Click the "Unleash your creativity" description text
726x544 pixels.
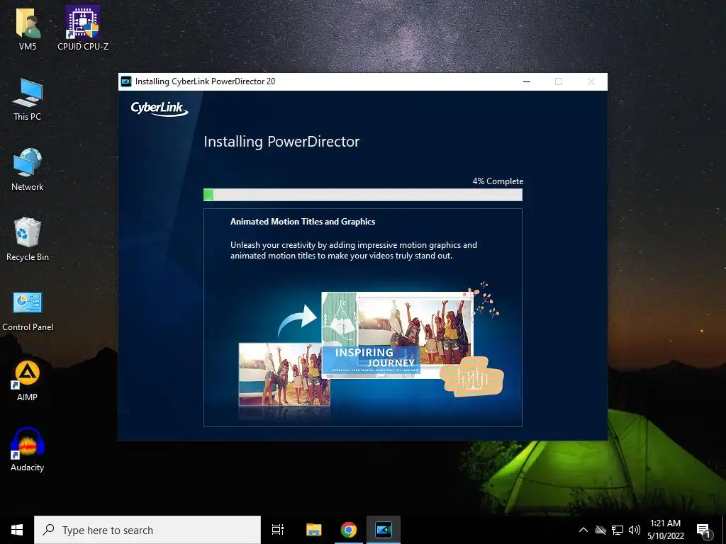[x=354, y=250]
